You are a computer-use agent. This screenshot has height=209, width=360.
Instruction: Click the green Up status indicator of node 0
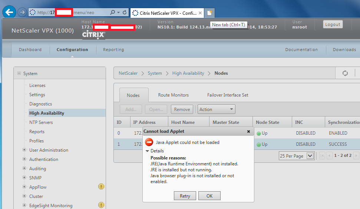[259, 134]
